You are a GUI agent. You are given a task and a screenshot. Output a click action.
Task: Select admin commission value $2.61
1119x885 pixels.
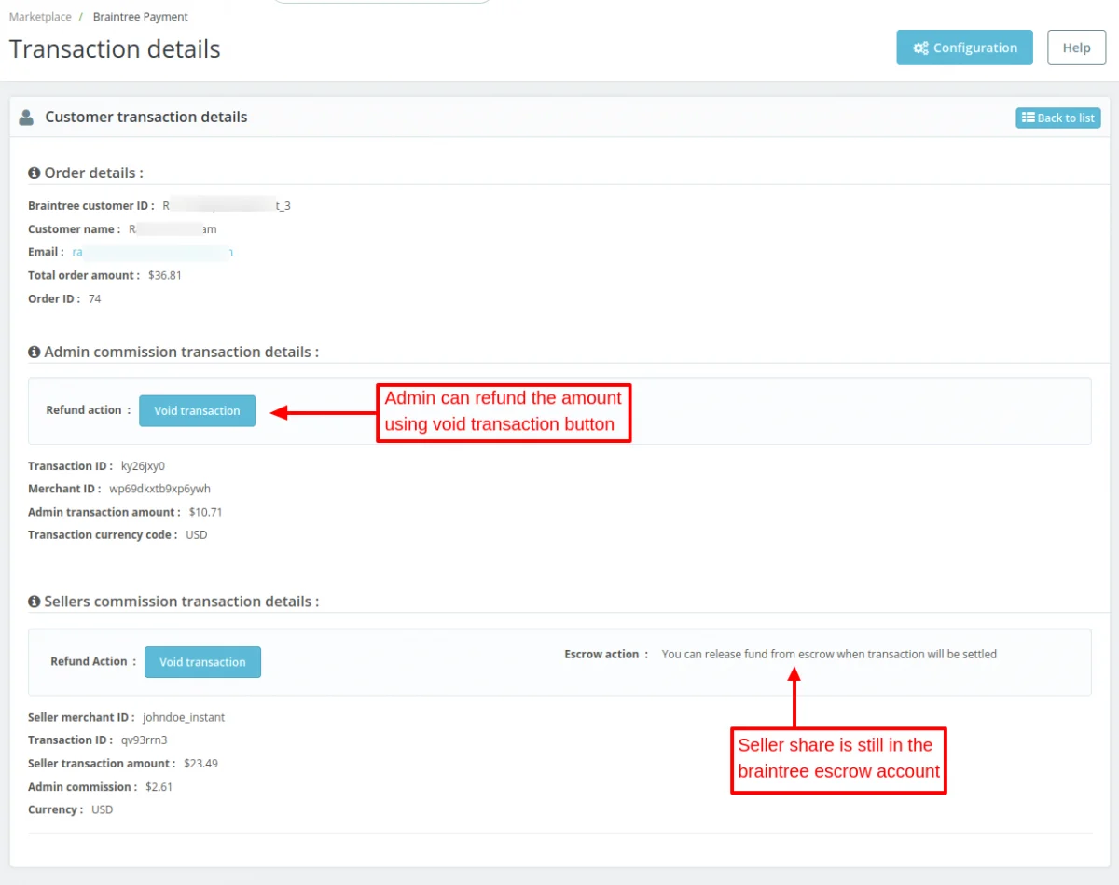tap(159, 787)
